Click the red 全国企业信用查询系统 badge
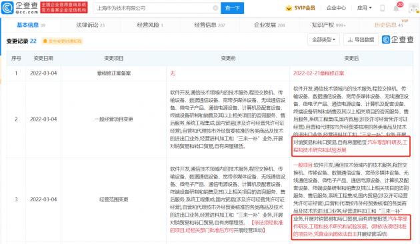420x244 pixels. [x=64, y=7]
